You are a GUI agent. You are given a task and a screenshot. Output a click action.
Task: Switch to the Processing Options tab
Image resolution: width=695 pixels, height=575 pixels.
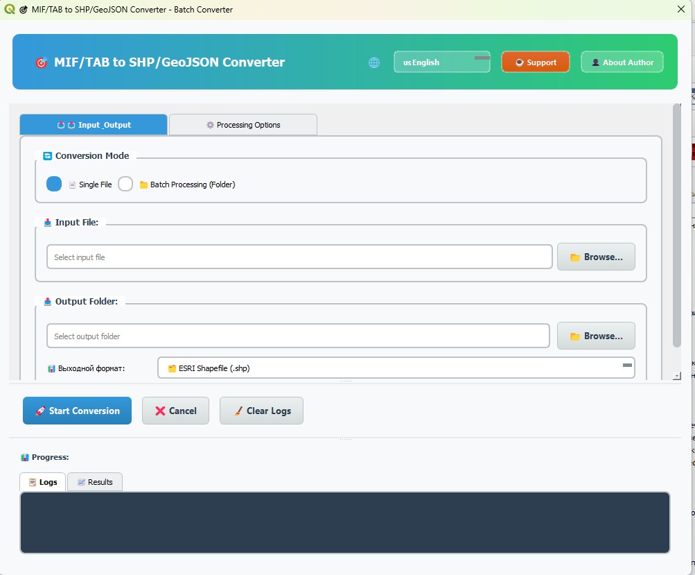coord(243,125)
